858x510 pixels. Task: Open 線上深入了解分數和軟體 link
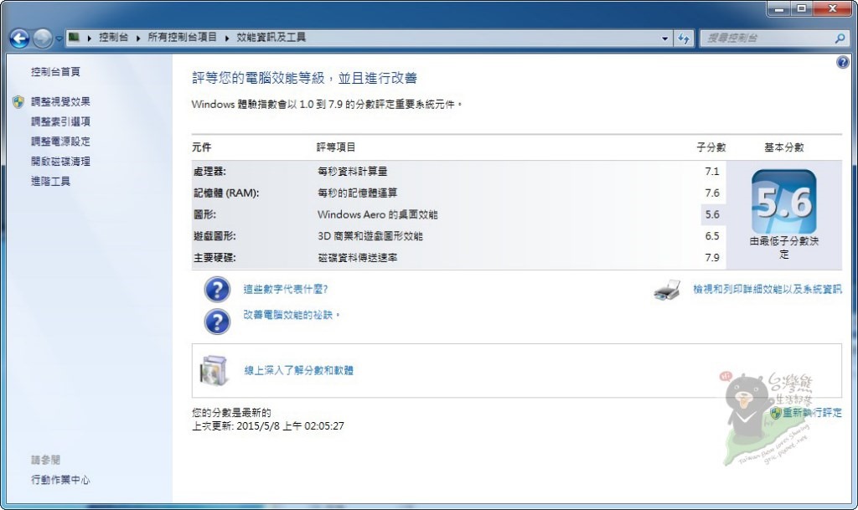pos(298,371)
